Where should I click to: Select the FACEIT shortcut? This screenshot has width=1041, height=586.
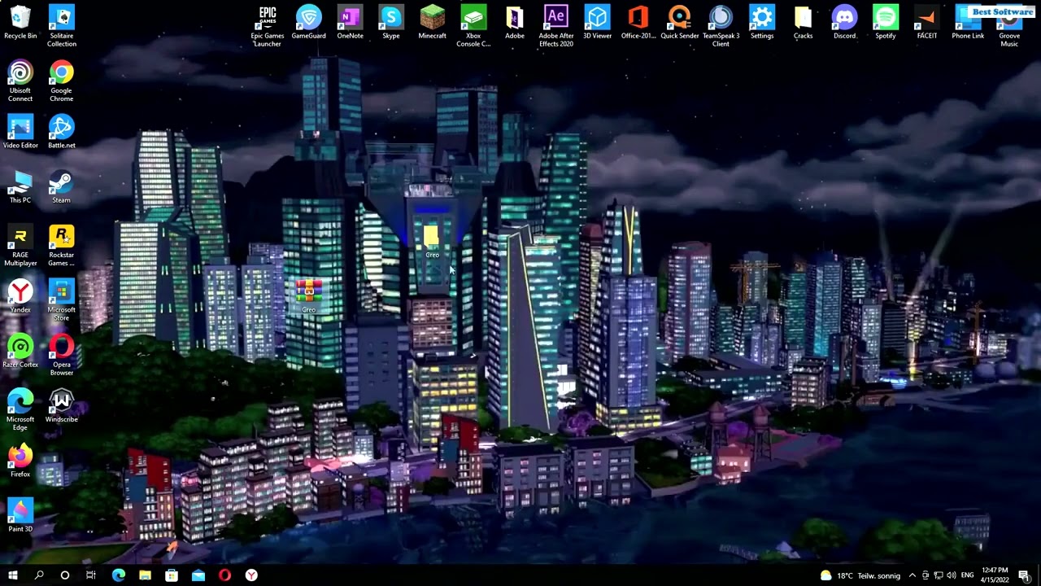pos(927,23)
